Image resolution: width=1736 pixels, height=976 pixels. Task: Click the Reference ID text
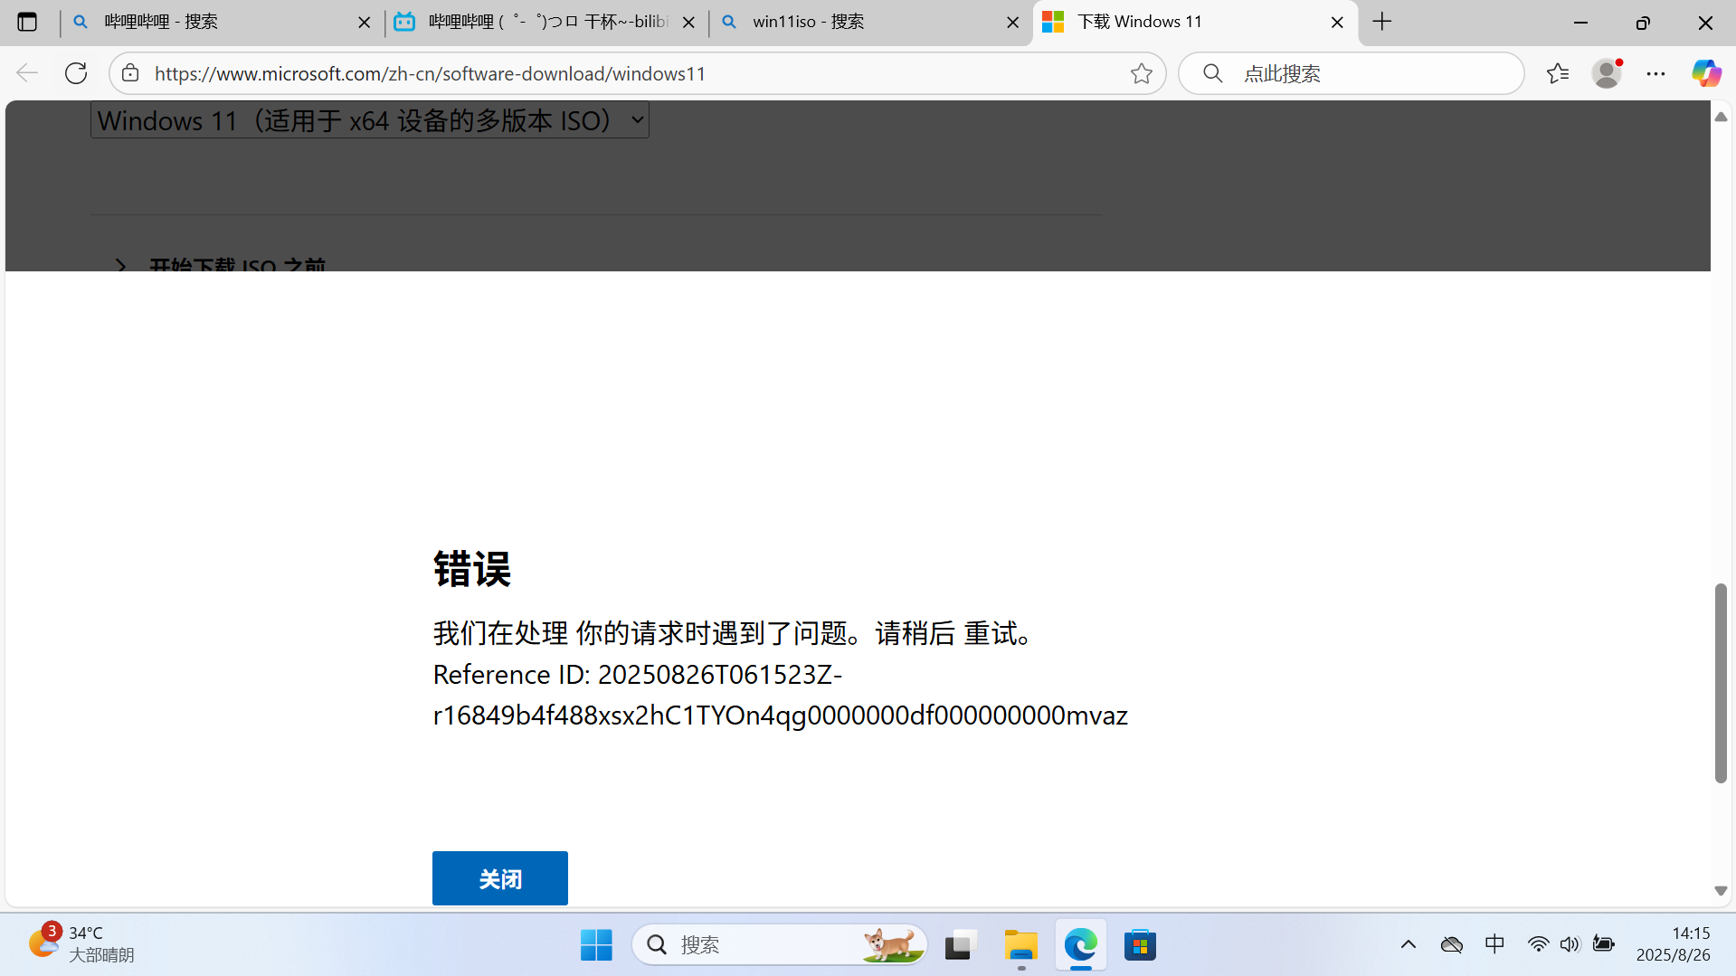780,695
